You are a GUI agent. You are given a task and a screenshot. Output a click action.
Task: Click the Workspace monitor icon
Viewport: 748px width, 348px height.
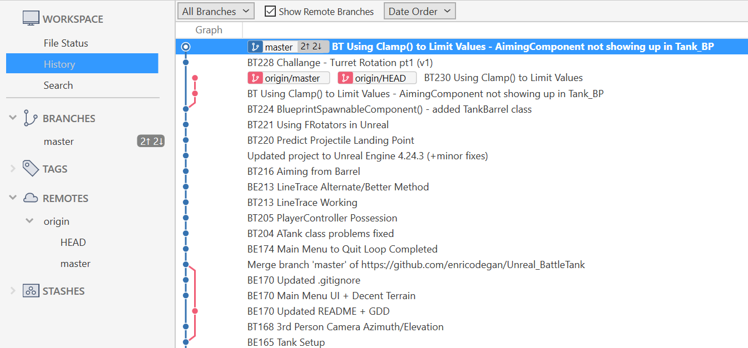pos(31,18)
